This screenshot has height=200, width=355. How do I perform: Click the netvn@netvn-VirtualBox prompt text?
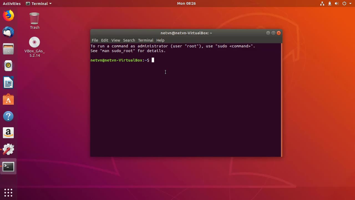tap(120, 60)
